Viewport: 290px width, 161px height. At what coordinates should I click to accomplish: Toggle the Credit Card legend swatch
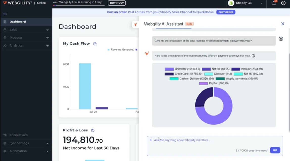coord(169,74)
